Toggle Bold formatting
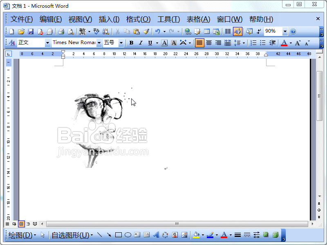This screenshot has height=245, width=327. click(131, 43)
